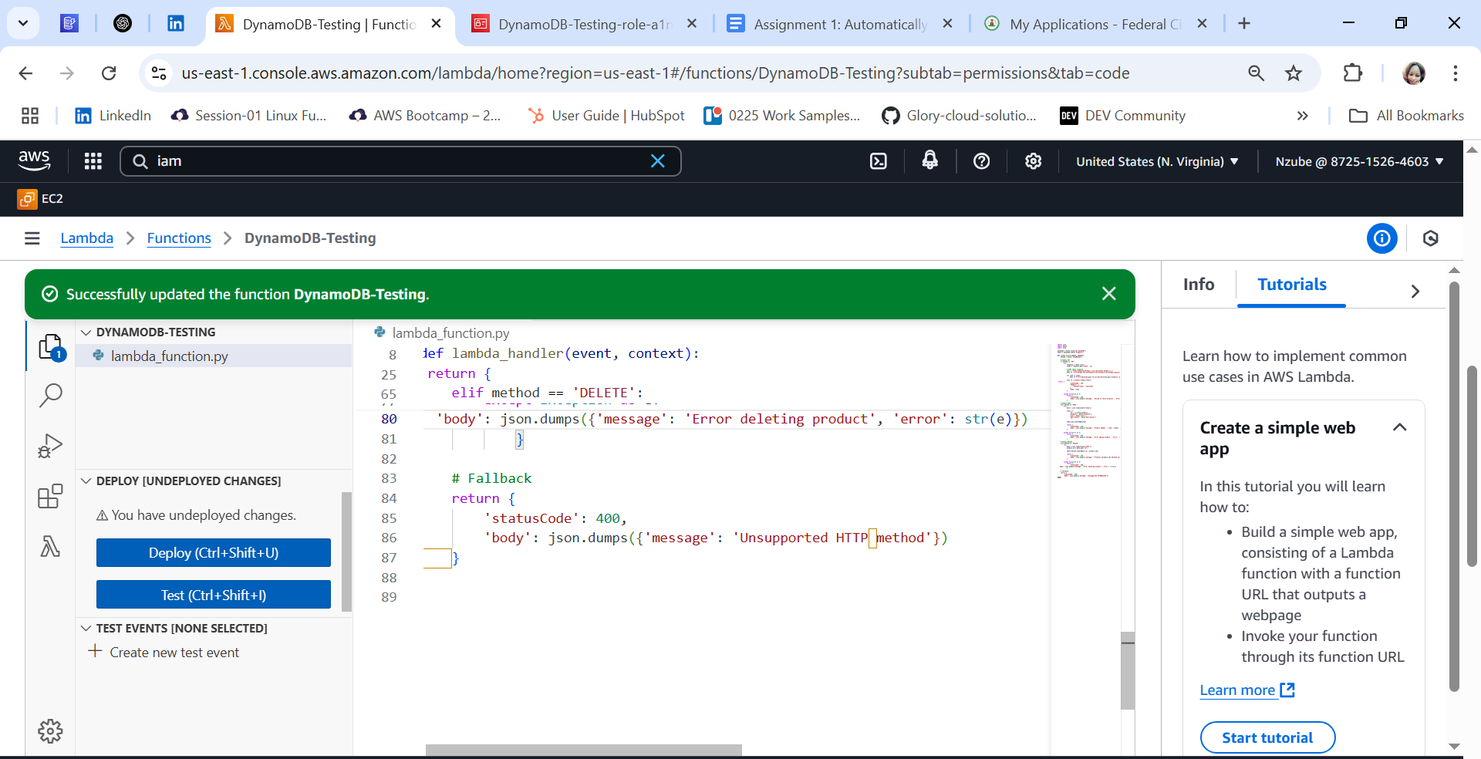The image size is (1481, 759).
Task: Open the Extensions icon in editor sidebar
Action: pos(51,496)
